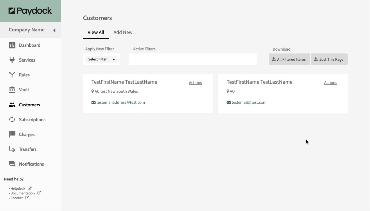
Task: Switch to the Add New tab
Action: [x=123, y=32]
